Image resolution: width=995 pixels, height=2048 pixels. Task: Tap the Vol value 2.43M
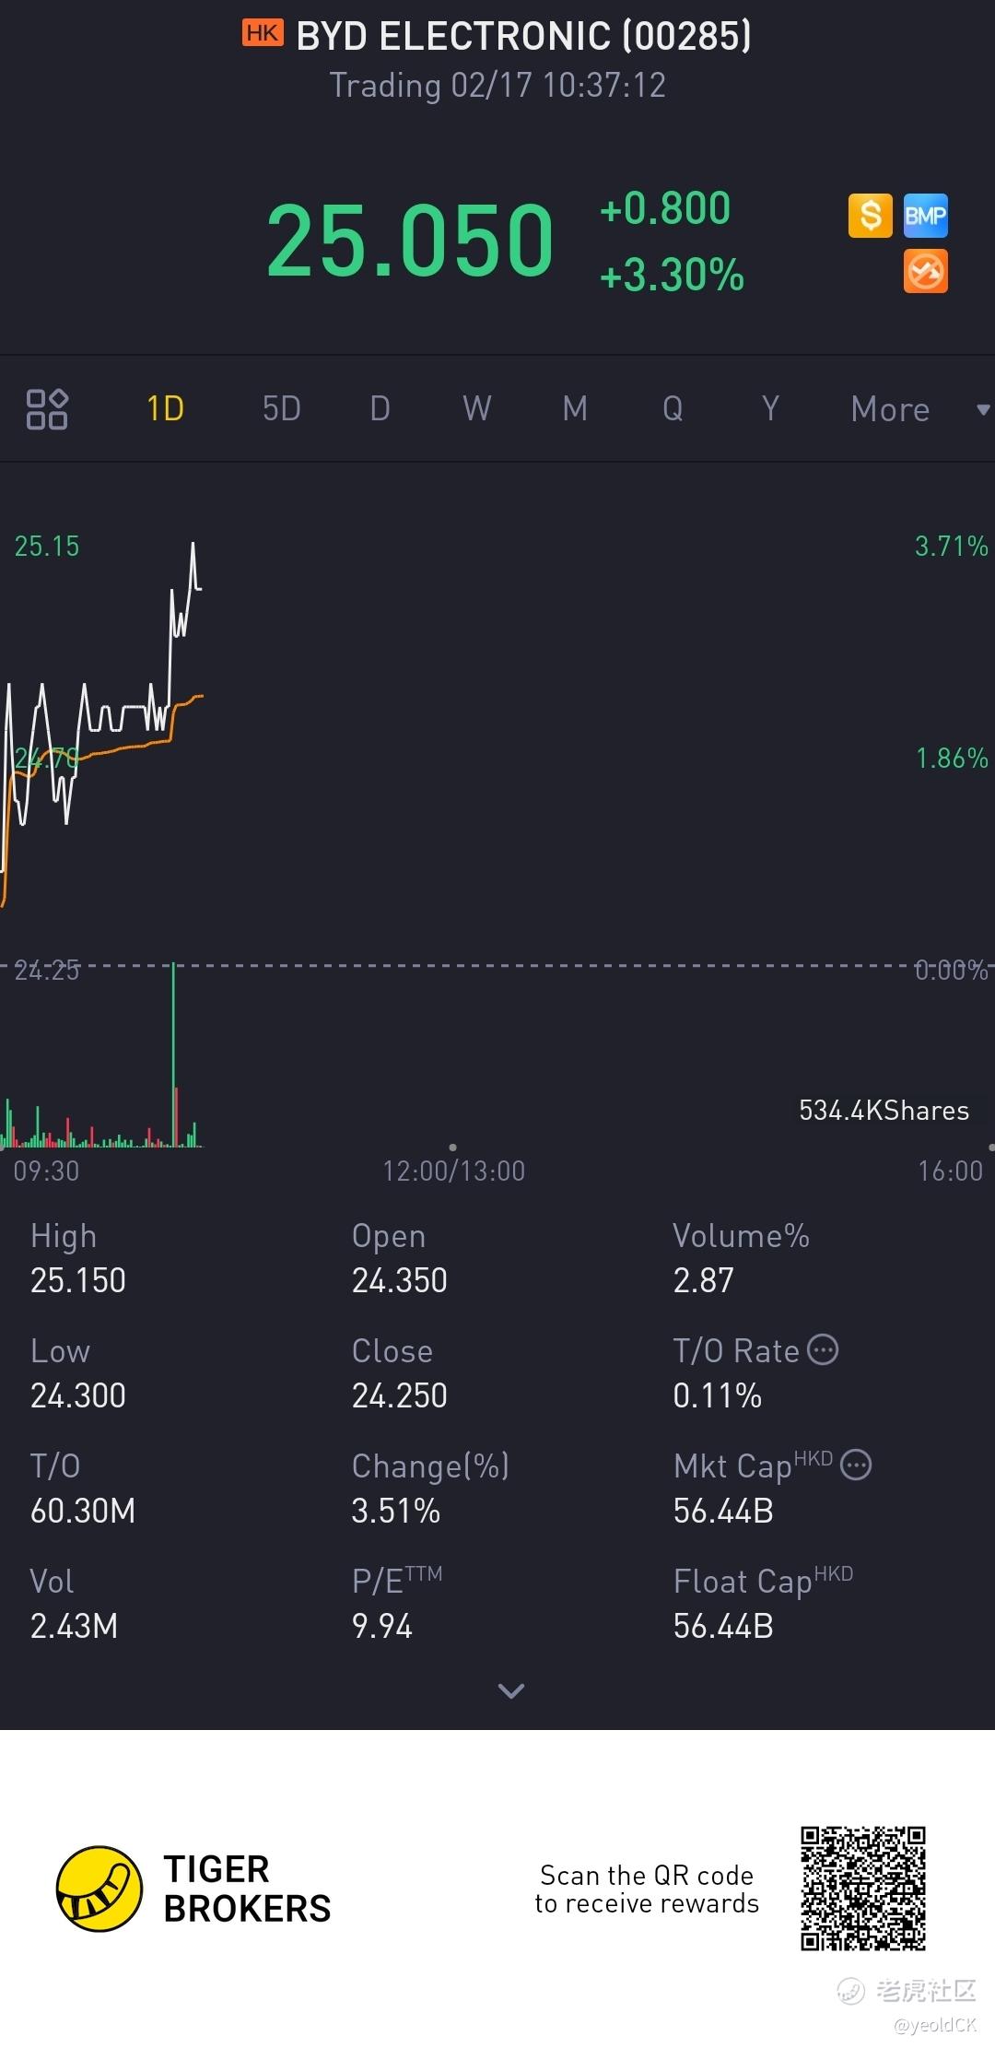[x=75, y=1626]
